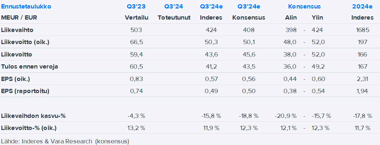Select the Tulos ennen veroja row label

pyautogui.click(x=30, y=67)
